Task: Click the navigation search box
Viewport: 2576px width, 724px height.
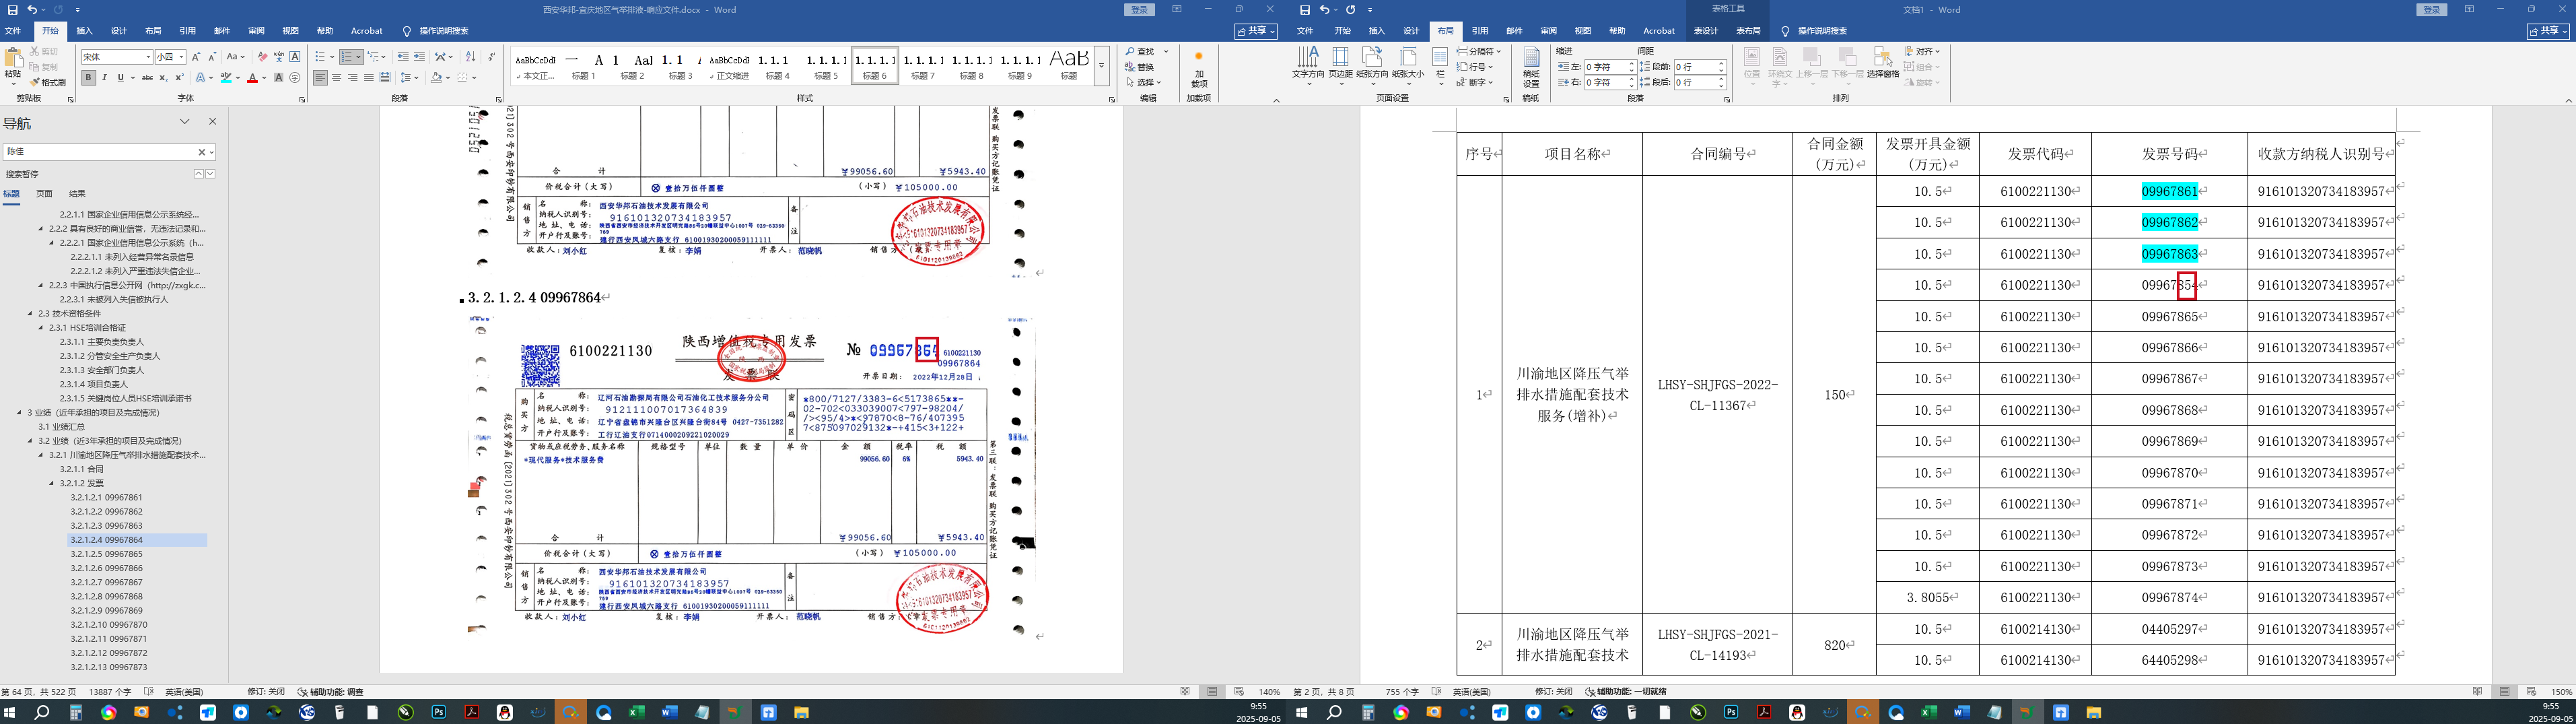Action: tap(100, 152)
